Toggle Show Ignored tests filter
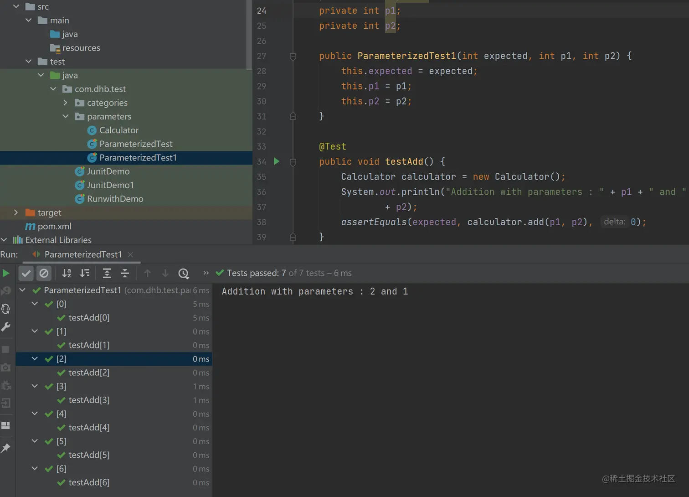Image resolution: width=689 pixels, height=497 pixels. coord(44,273)
